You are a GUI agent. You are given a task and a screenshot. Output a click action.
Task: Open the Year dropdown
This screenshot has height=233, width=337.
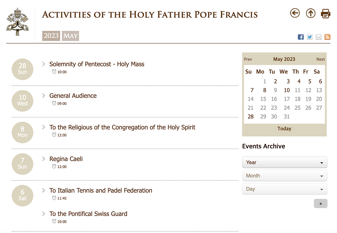(285, 162)
